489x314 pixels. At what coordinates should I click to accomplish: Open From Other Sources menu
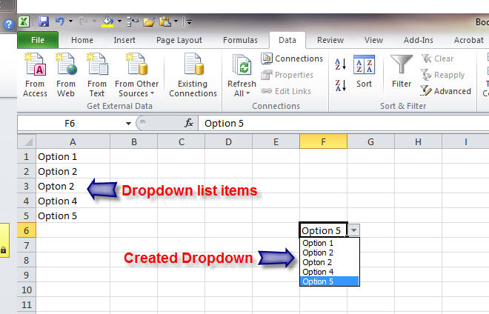136,75
